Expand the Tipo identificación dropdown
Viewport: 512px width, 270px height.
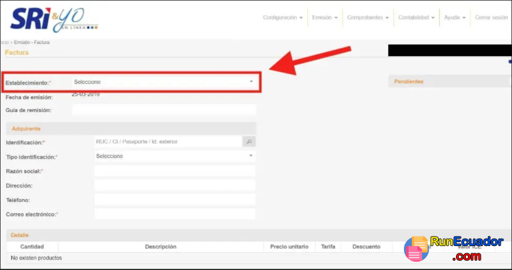pyautogui.click(x=175, y=156)
